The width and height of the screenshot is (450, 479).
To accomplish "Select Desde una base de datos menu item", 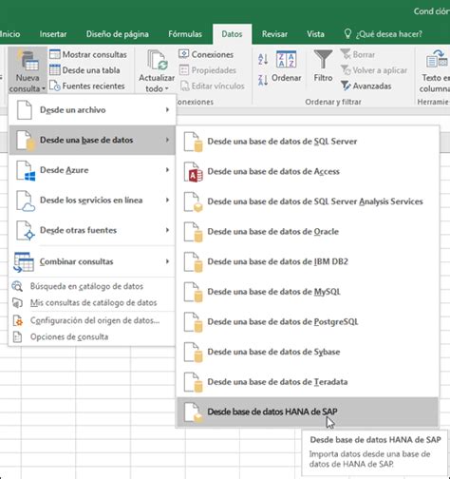I will [92, 140].
